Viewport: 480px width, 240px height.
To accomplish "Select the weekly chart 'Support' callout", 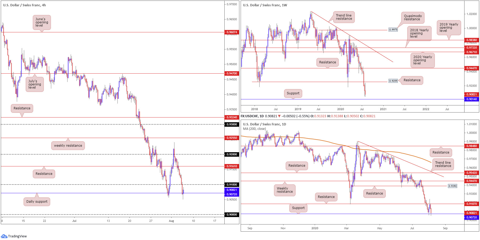I will click(x=293, y=93).
